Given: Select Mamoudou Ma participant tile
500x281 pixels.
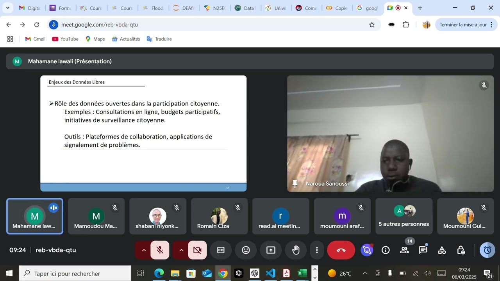Looking at the screenshot, I should (96, 216).
